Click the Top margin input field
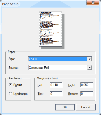Viewport: 101px width, 115px height. (56, 94)
